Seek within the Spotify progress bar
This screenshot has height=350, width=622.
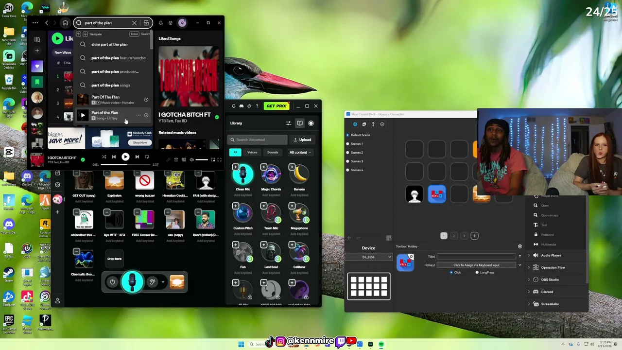click(x=125, y=165)
